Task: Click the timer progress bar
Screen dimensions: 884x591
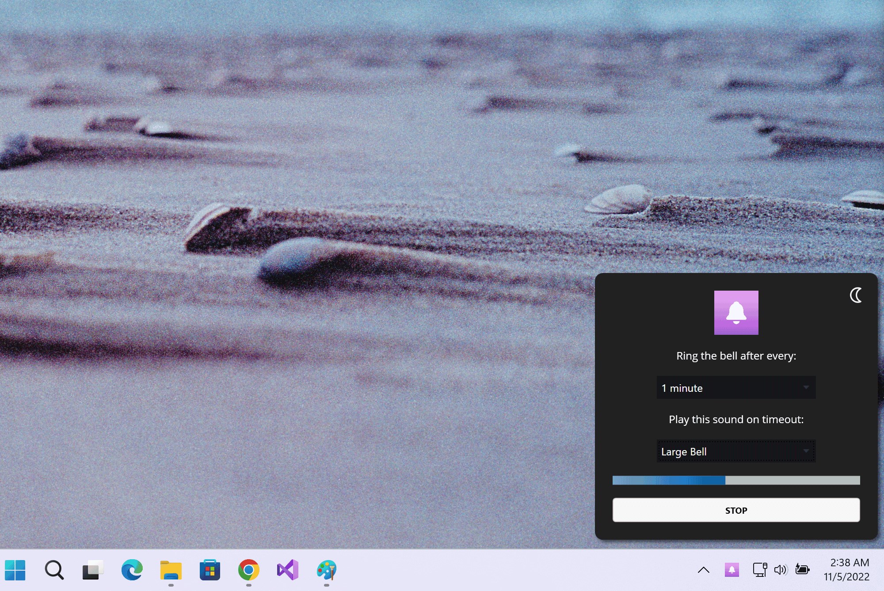Action: pyautogui.click(x=736, y=480)
